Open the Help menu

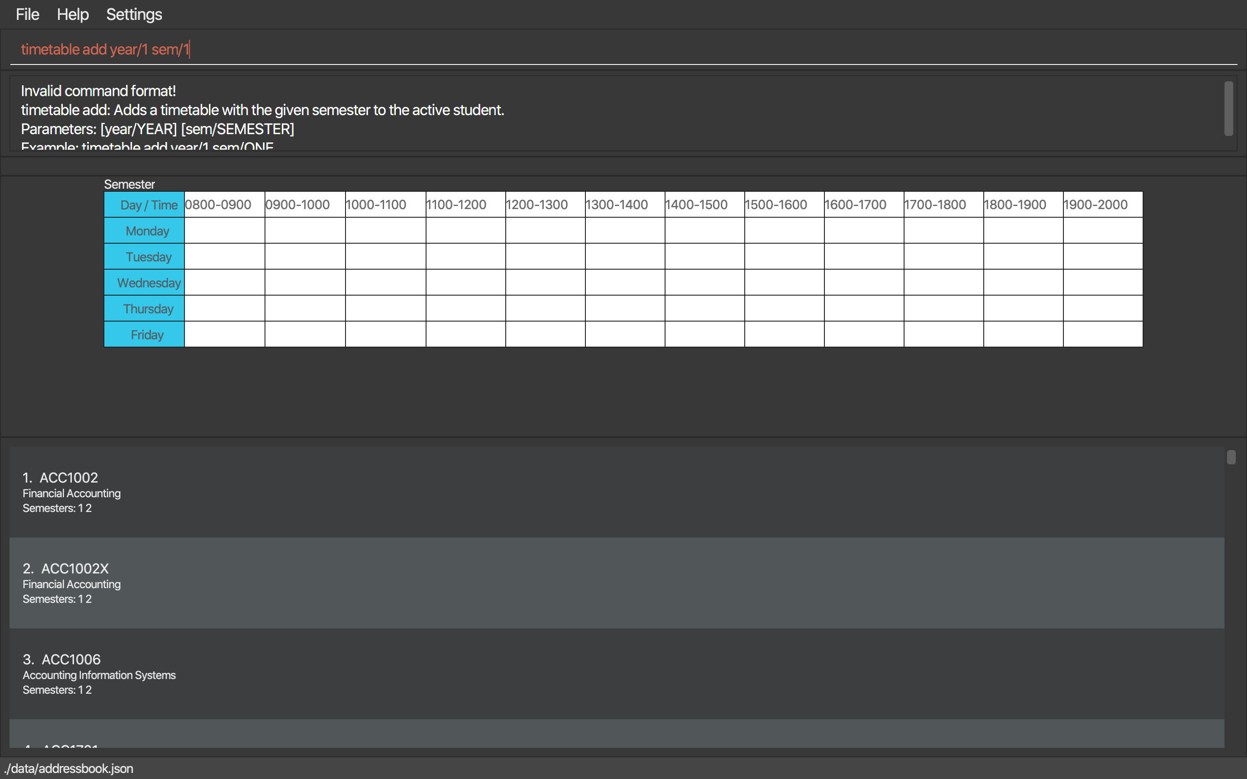point(73,14)
